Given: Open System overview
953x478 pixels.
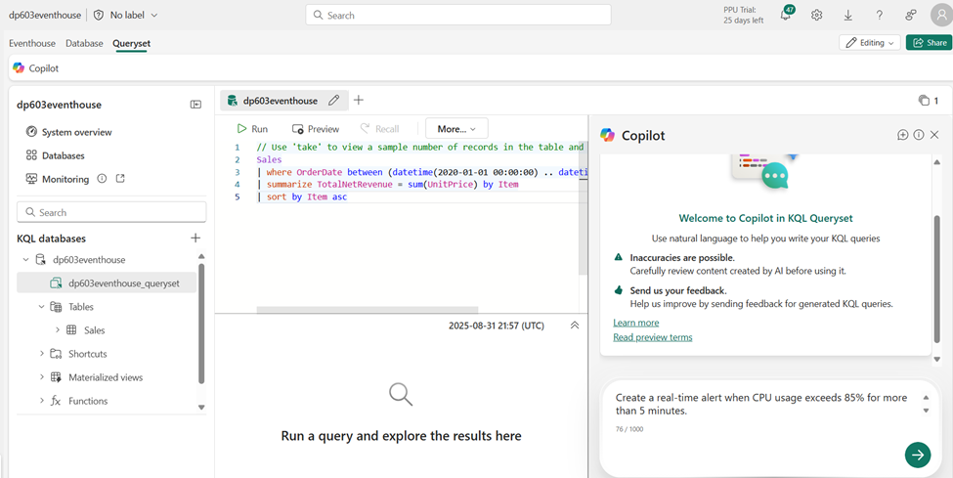Looking at the screenshot, I should coord(68,132).
